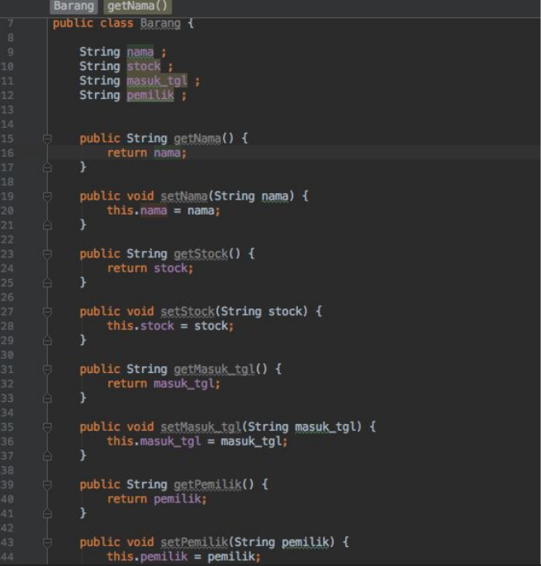The height and width of the screenshot is (566, 541).
Task: Click the 'String masuk_tgl' parameter on line 35
Action: click(x=302, y=427)
